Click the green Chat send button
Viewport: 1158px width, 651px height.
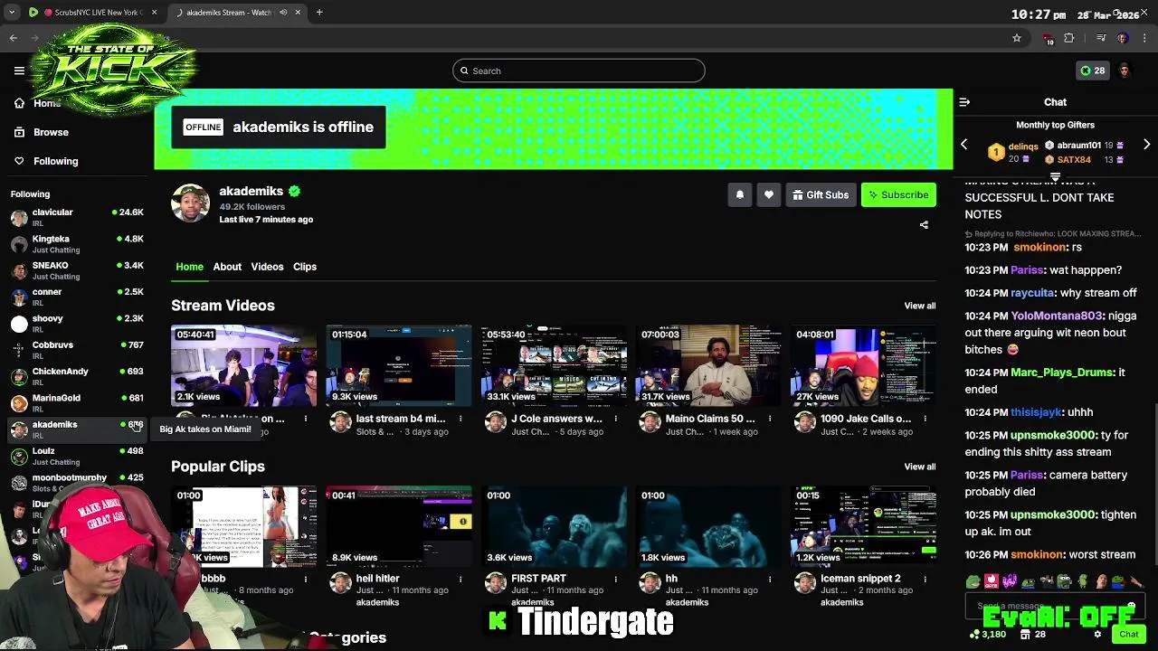tap(1128, 635)
